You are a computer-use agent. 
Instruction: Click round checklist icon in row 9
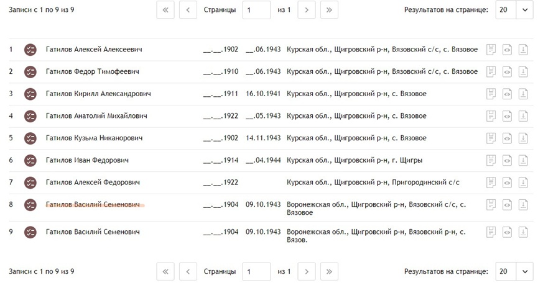[30, 232]
